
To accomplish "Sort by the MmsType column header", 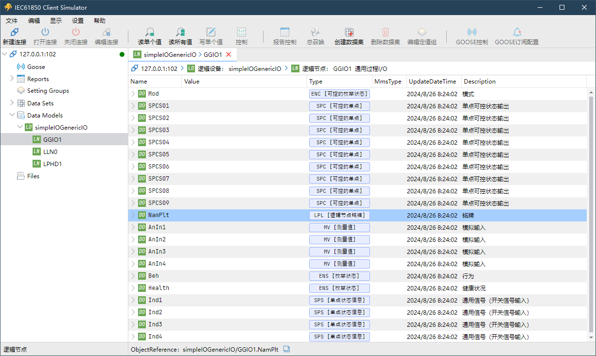I will (389, 81).
